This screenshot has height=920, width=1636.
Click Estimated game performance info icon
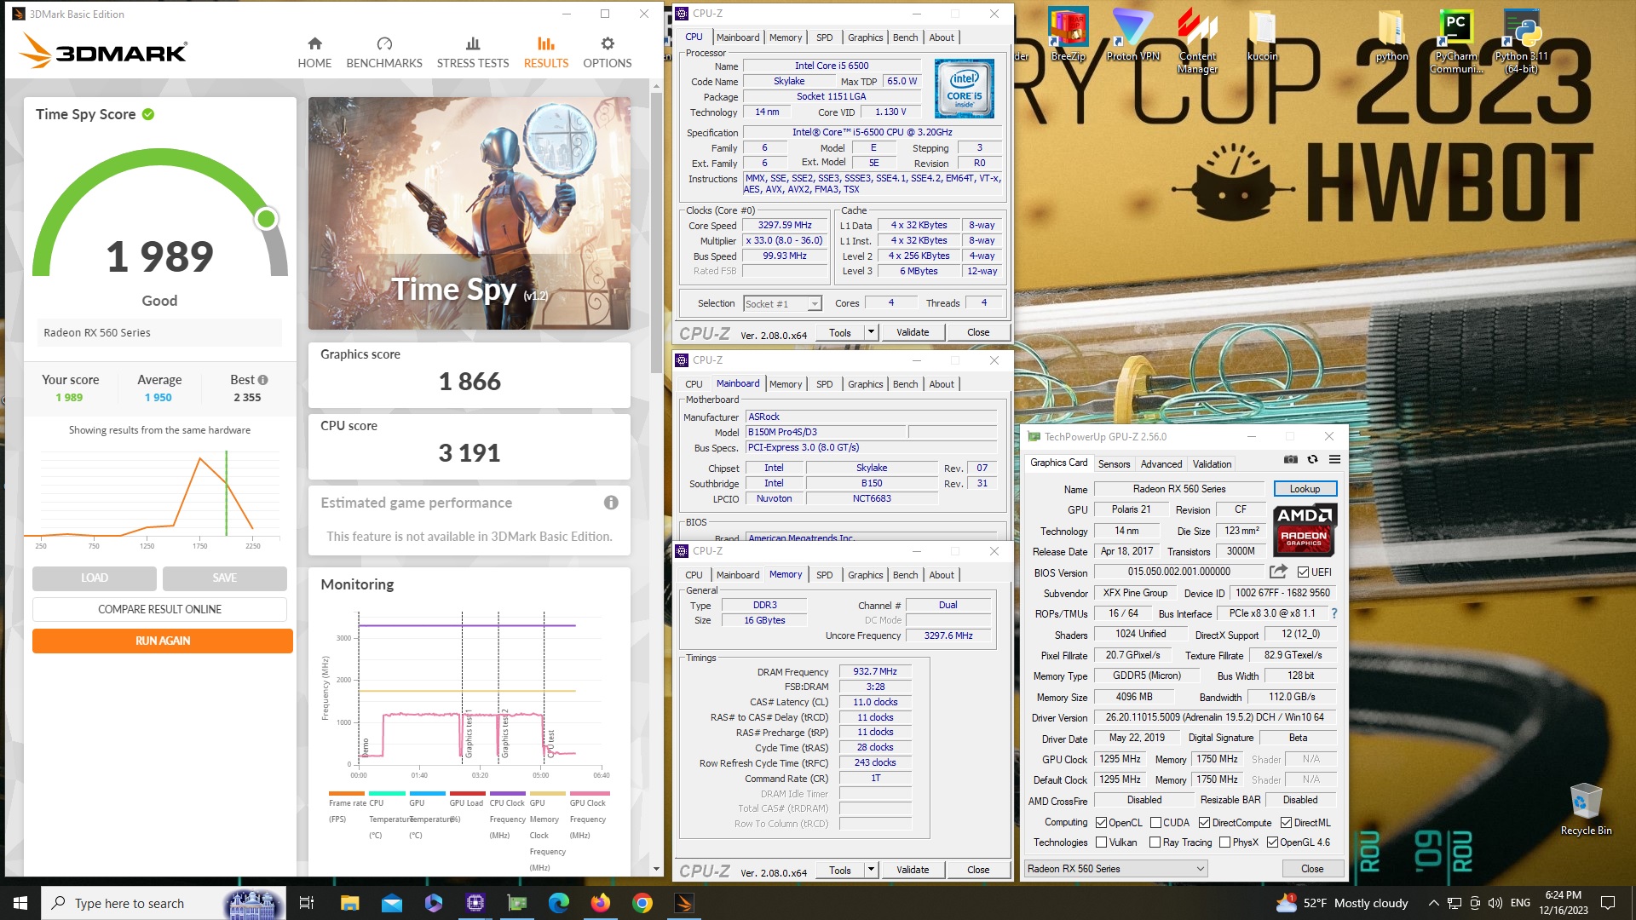coord(611,503)
